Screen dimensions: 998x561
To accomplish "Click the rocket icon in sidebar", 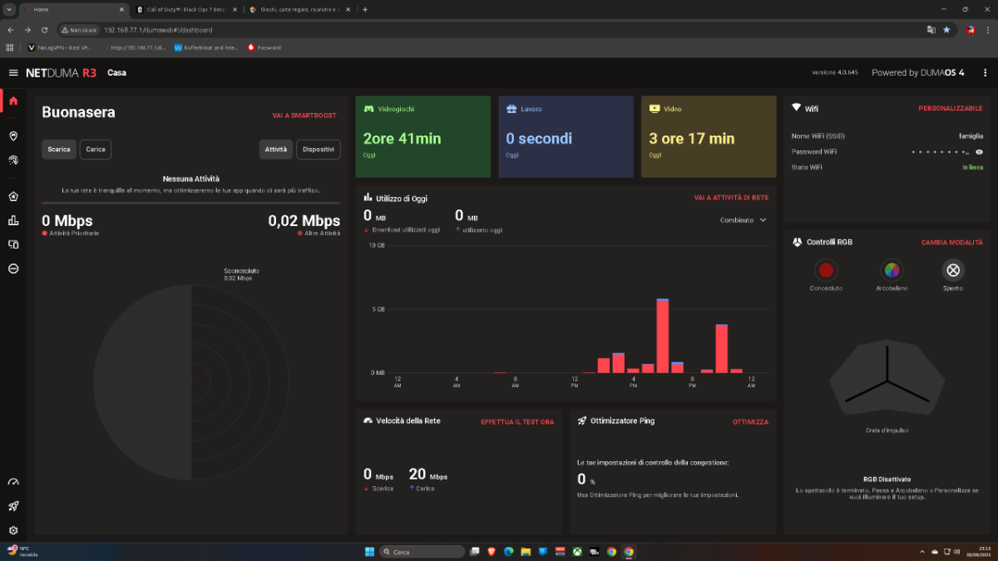I will [x=13, y=506].
